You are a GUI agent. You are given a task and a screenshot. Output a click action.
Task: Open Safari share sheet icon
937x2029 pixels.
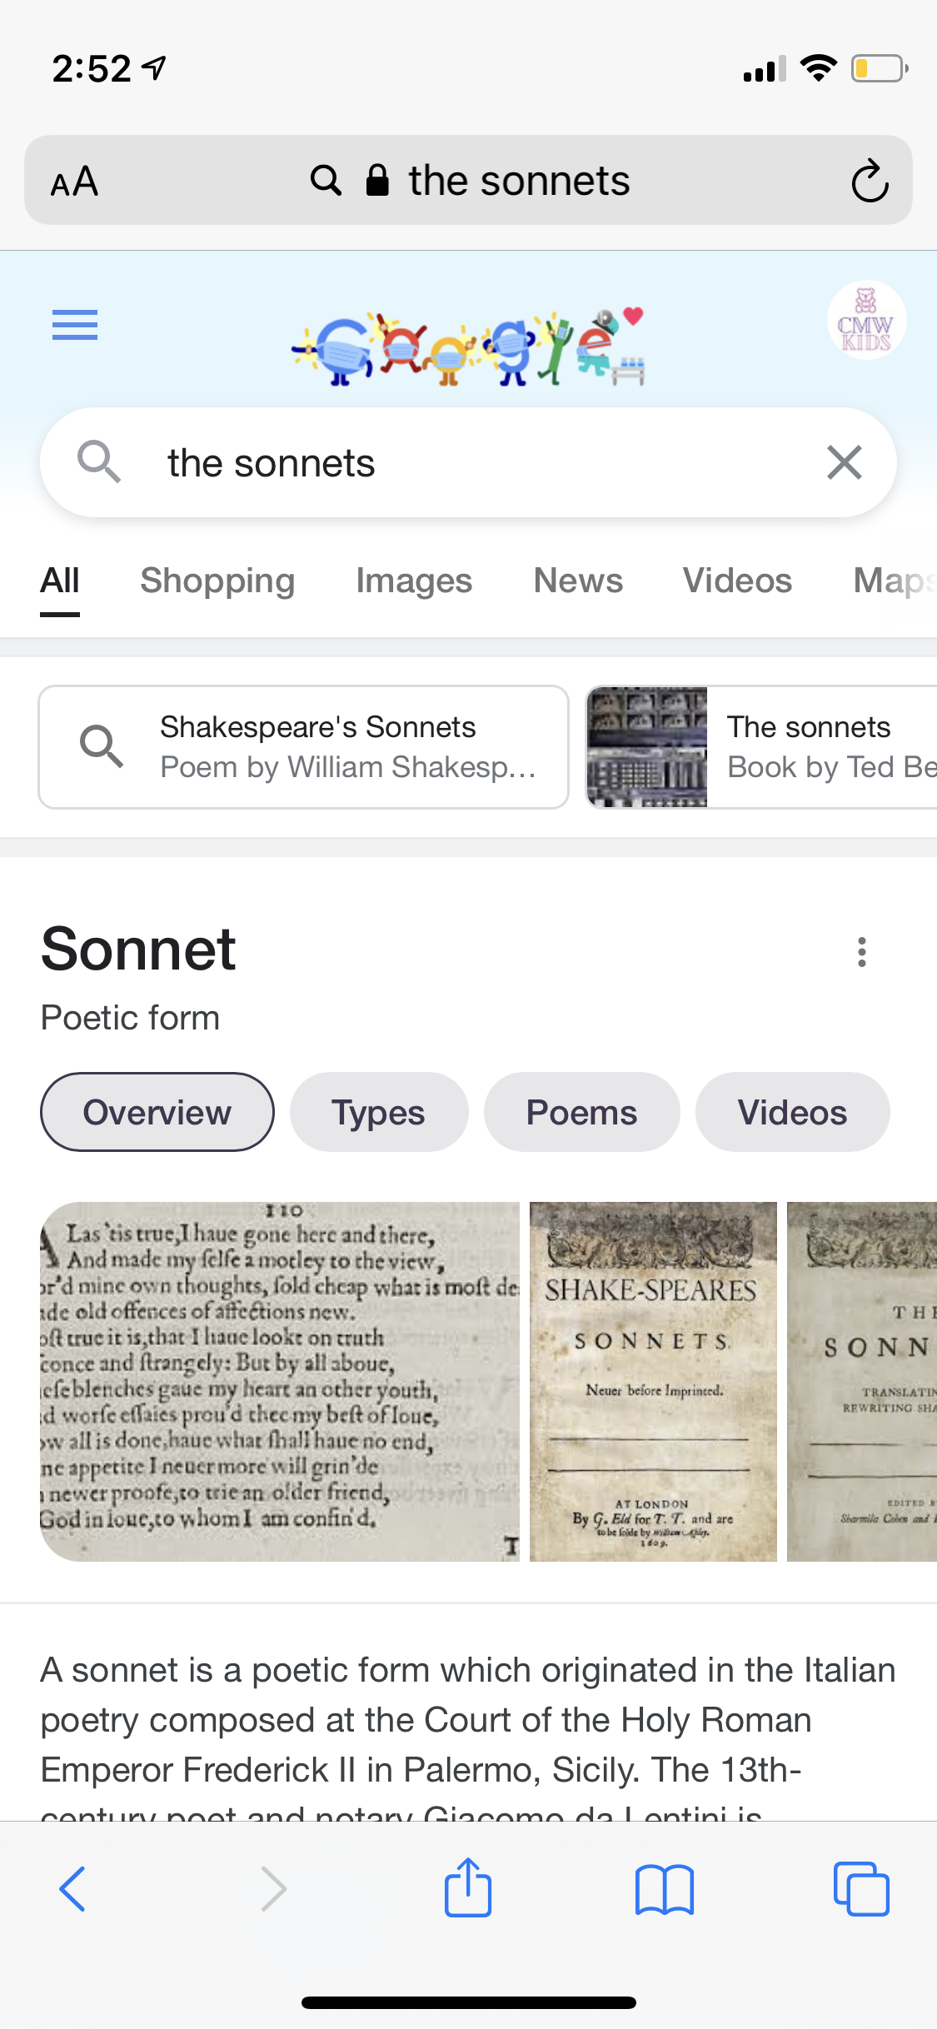(x=468, y=1888)
